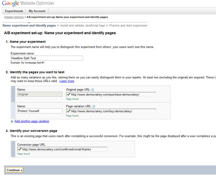Select 'Install and validate JavaScript tags' step
The height and width of the screenshot is (176, 216).
82,26
